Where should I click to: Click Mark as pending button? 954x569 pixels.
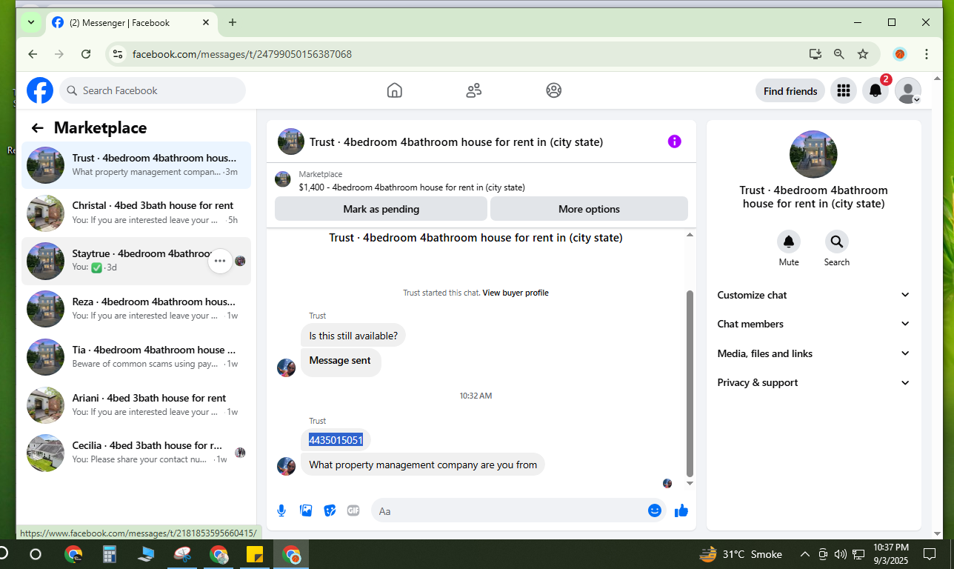click(x=381, y=209)
